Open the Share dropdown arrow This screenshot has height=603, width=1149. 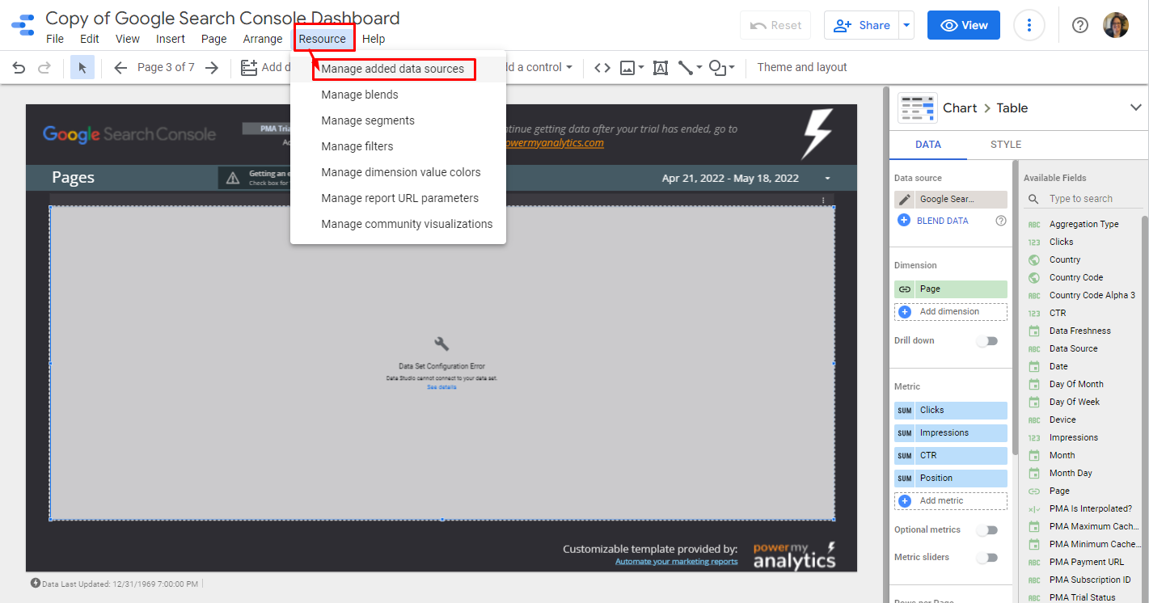(906, 25)
